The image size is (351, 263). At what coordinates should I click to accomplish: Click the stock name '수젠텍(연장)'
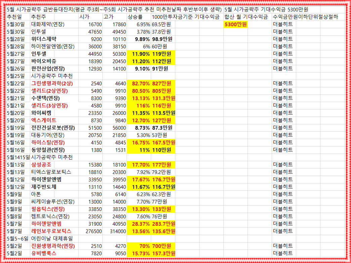[45, 98]
